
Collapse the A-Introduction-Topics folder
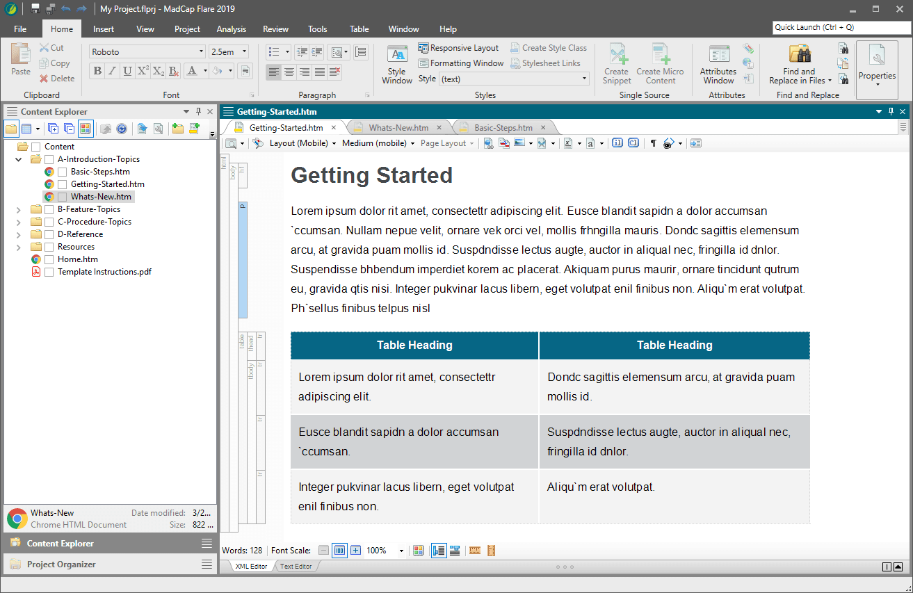pyautogui.click(x=19, y=159)
